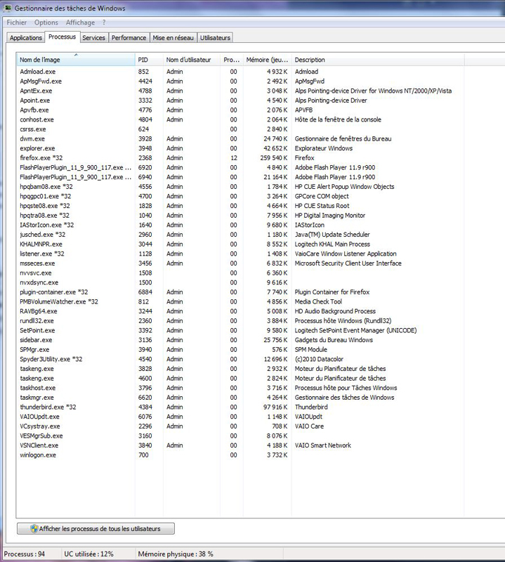Image resolution: width=505 pixels, height=562 pixels.
Task: Select the SetPoint.exe process
Action: click(242, 330)
